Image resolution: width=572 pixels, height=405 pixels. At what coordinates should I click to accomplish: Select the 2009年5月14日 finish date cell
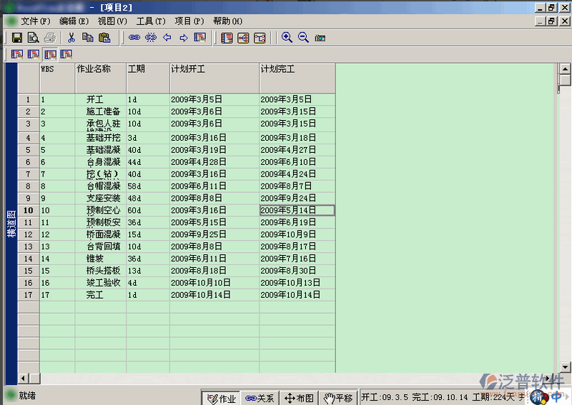point(297,211)
